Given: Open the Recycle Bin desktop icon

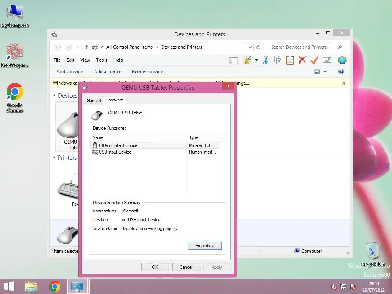Looking at the screenshot, I should pyautogui.click(x=373, y=254).
